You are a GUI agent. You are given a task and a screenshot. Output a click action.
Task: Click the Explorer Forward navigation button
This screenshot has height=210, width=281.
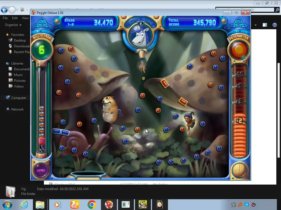[12, 10]
